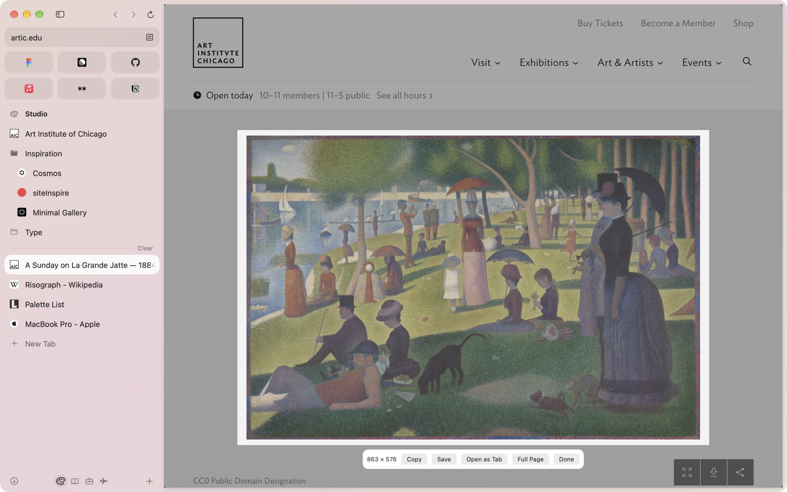787x492 pixels.
Task: Open the Apple Music pinned favorite
Action: [x=29, y=89]
